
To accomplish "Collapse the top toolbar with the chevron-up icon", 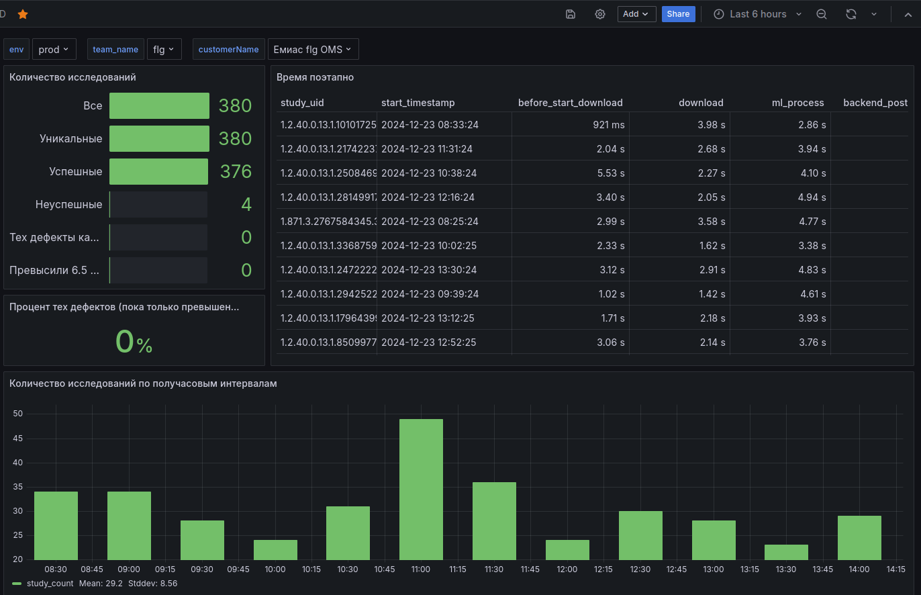I will click(908, 14).
